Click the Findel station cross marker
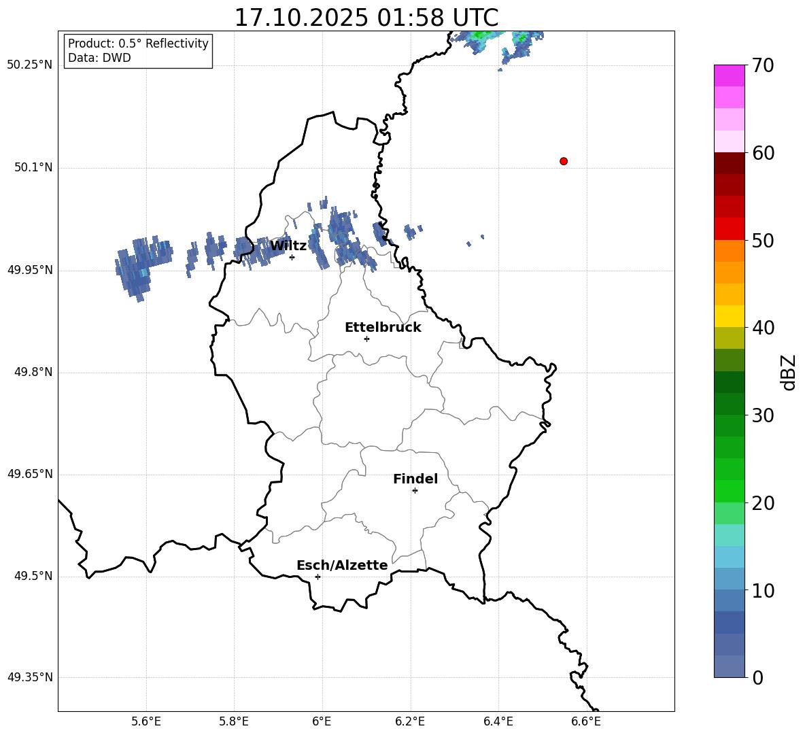 click(415, 491)
